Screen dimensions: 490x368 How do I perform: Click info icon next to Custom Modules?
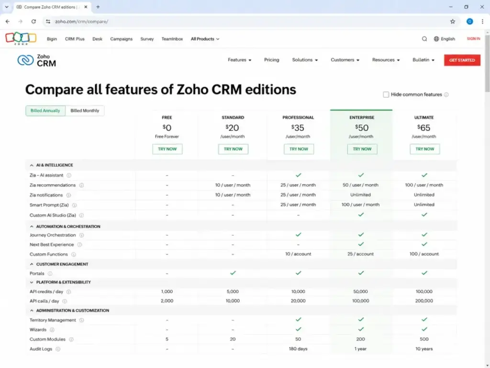(x=71, y=340)
